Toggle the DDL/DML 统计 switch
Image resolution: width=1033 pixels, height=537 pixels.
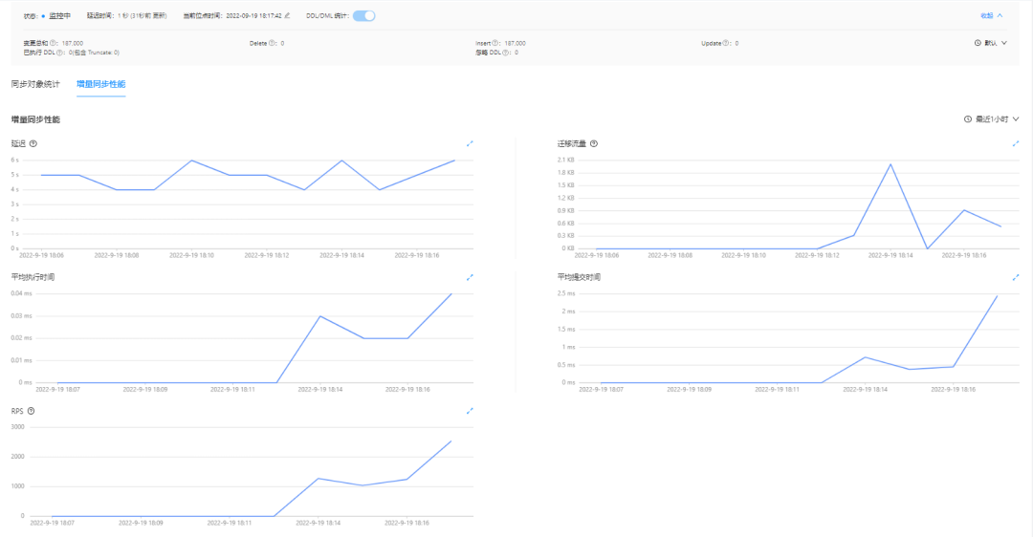363,16
